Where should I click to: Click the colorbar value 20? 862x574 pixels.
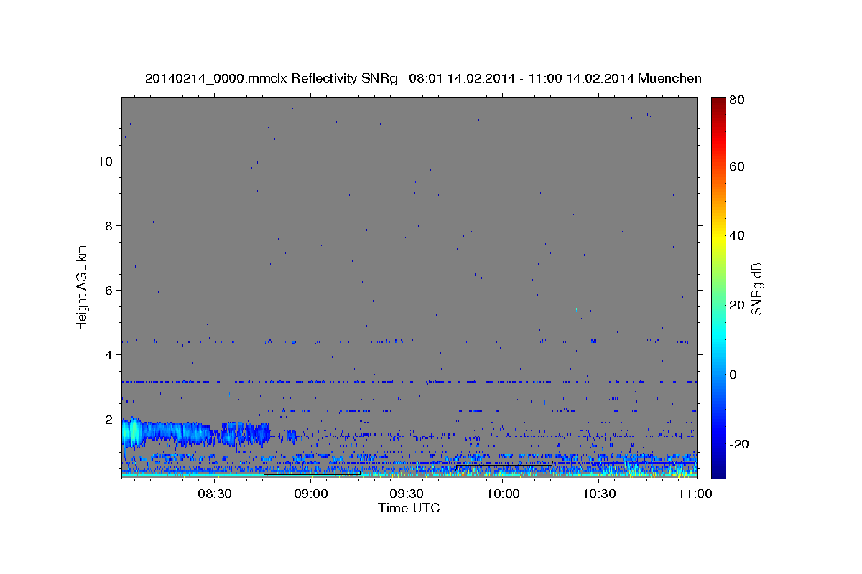(738, 305)
